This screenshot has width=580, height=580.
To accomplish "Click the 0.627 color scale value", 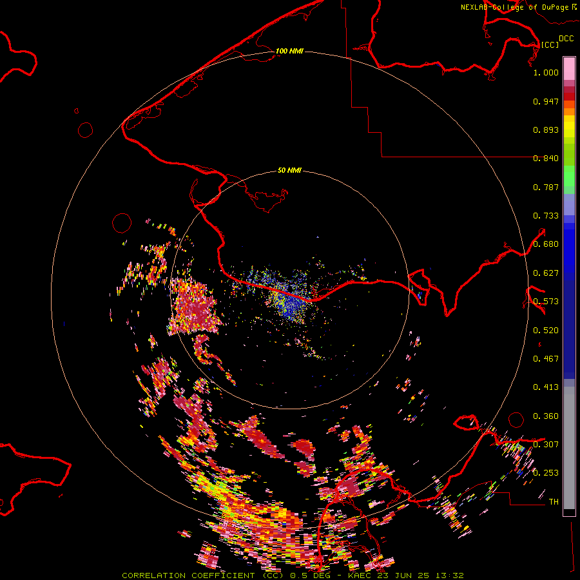I will coord(546,273).
